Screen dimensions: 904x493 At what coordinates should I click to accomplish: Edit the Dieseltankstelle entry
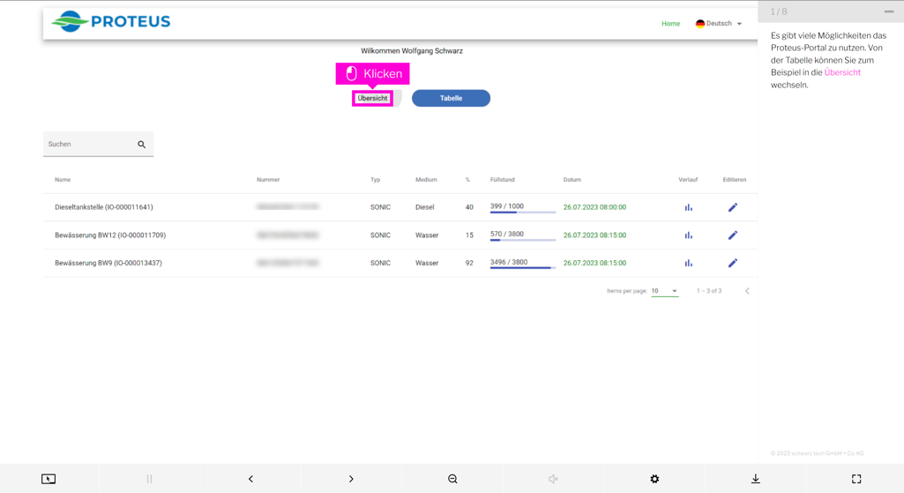[x=732, y=207]
